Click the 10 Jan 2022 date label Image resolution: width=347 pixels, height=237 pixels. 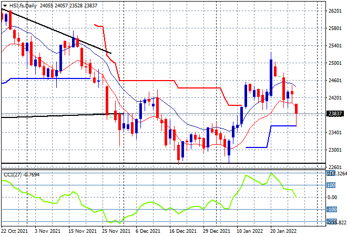pyautogui.click(x=250, y=231)
